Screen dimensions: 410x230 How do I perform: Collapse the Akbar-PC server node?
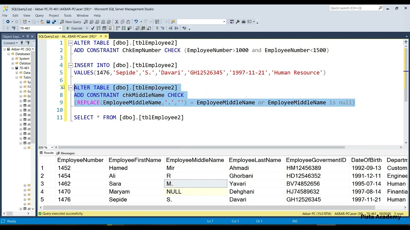(x=4, y=49)
